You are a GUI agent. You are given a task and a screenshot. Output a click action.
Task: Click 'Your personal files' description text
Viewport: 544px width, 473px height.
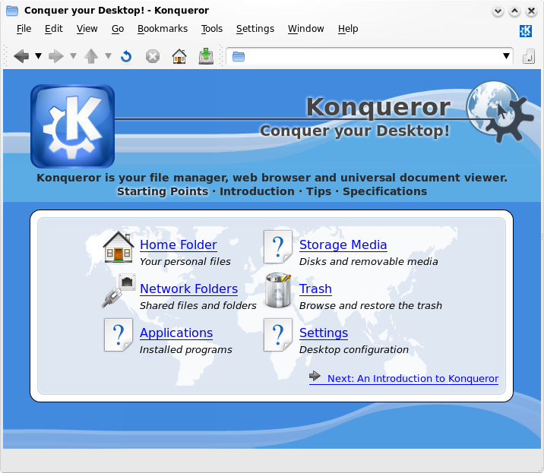click(185, 261)
